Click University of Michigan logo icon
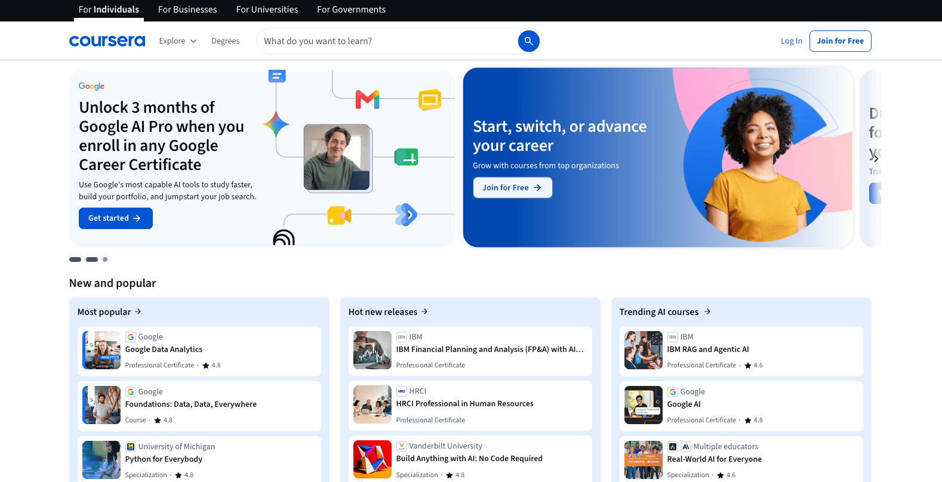Image resolution: width=942 pixels, height=482 pixels. tap(131, 447)
